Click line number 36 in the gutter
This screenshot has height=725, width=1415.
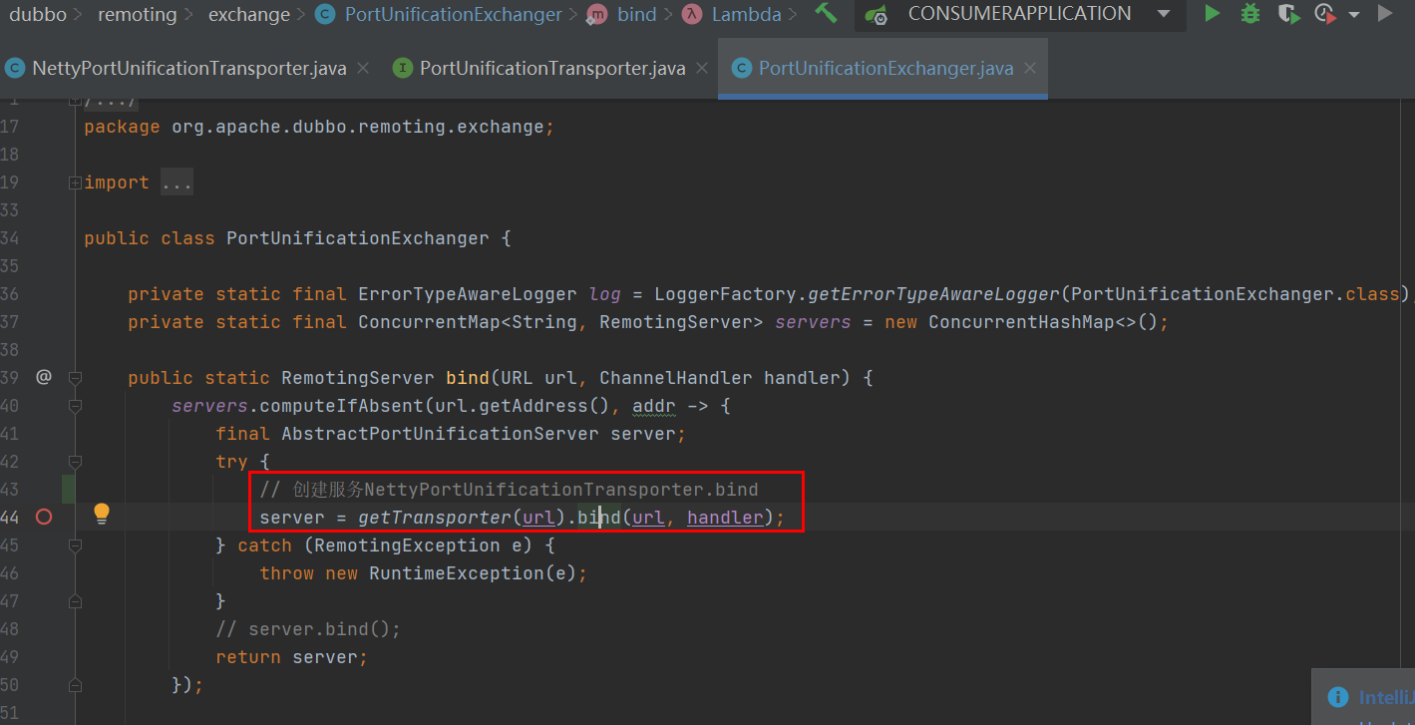click(x=11, y=294)
